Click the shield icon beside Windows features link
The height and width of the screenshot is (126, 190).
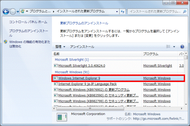[x=6, y=42]
